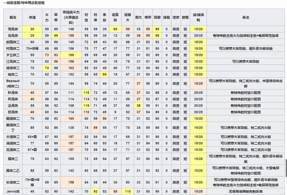Click the 运基础 column header
Viewport: 287px width, 195px height.
click(115, 17)
